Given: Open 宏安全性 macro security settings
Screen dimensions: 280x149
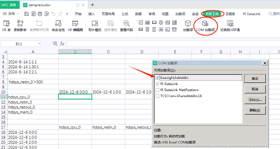Looking at the screenshot, I should click(58, 26).
